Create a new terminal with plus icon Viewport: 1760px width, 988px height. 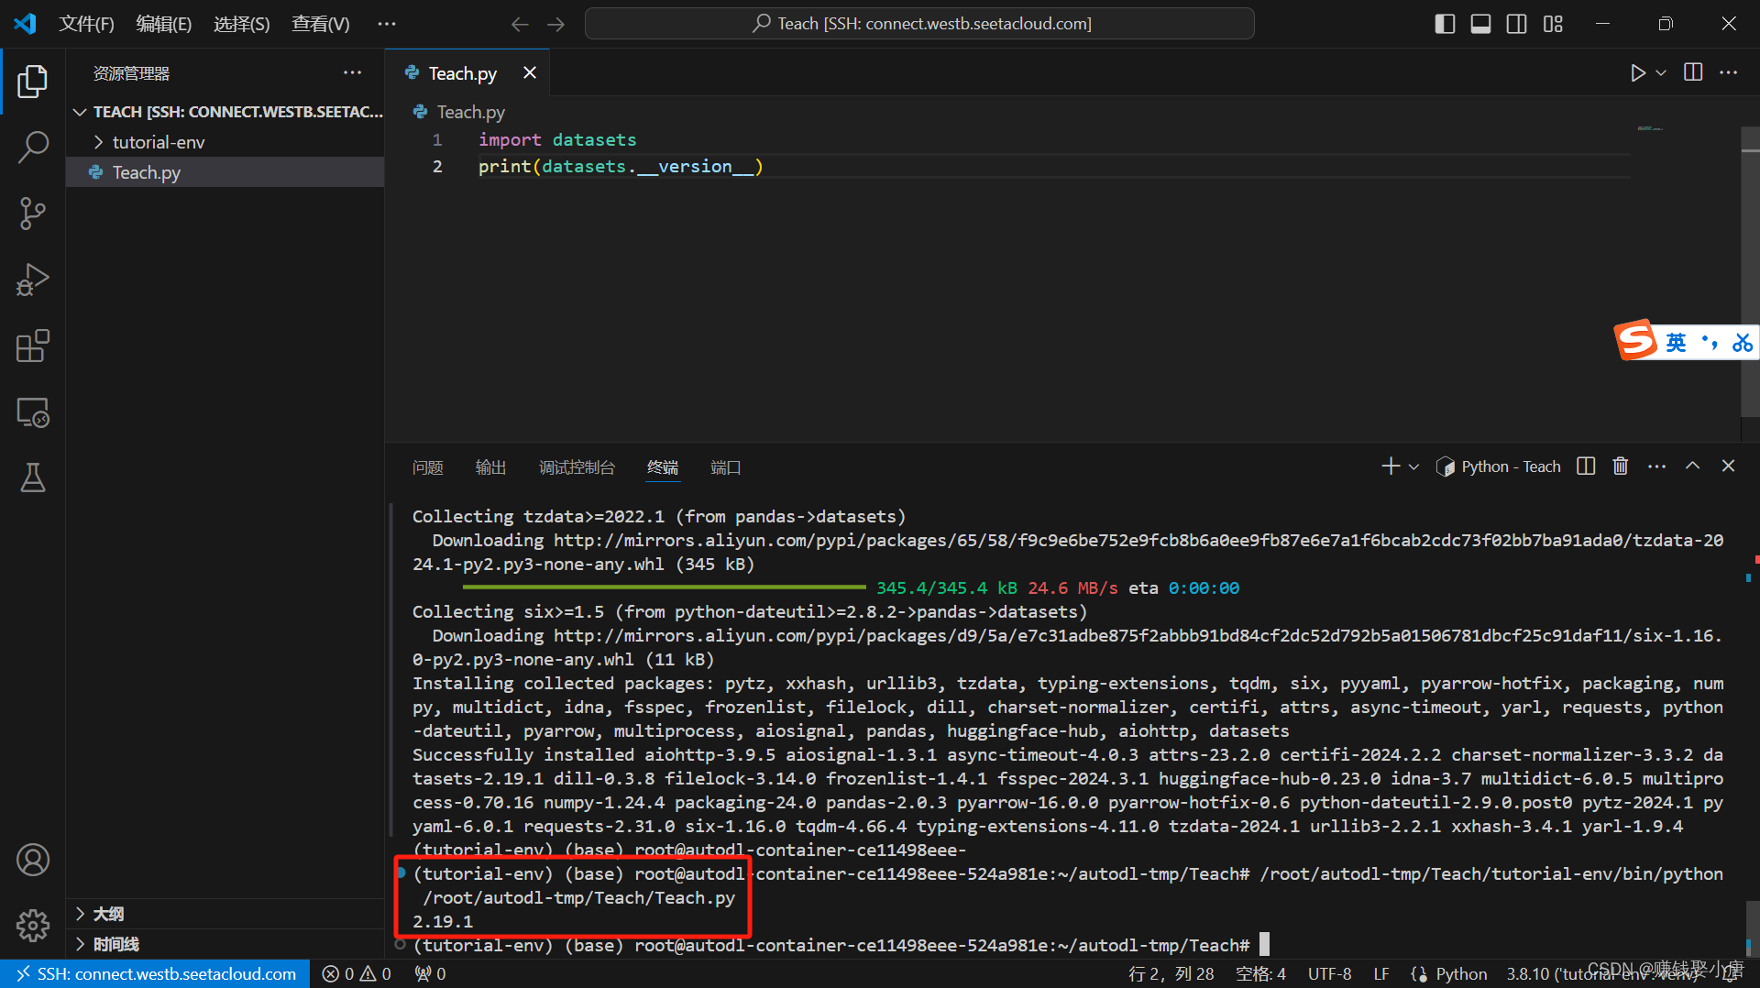[x=1391, y=467]
